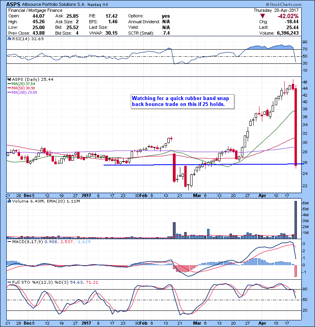Image resolution: width=315 pixels, height=327 pixels.
Task: Click the RSI(14) line chart icon
Action: [9, 39]
